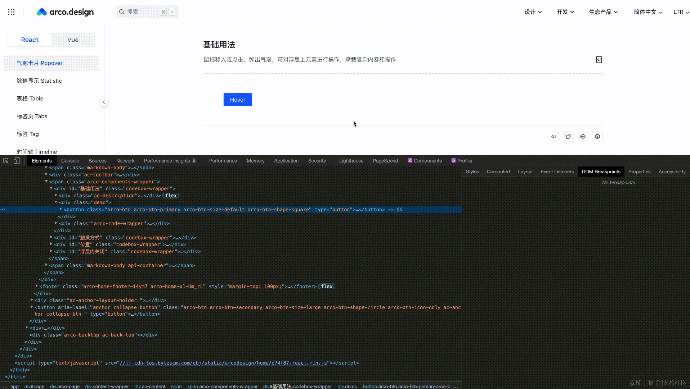
Task: Activate the DevTools inspect element picker
Action: coord(6,161)
